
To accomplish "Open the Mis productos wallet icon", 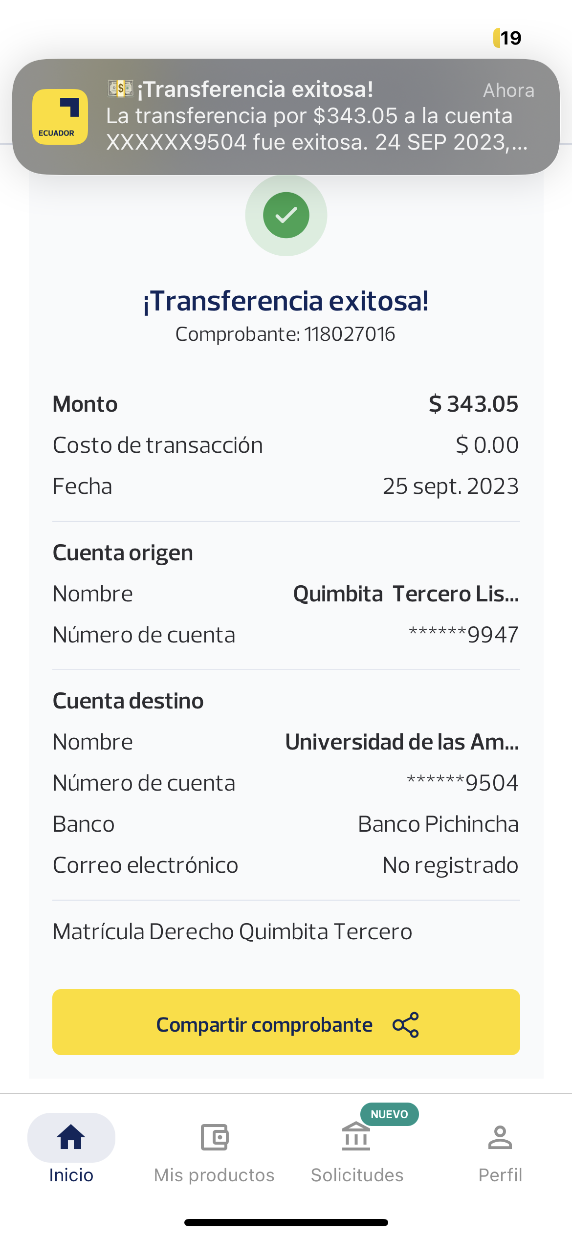I will coord(215,1137).
